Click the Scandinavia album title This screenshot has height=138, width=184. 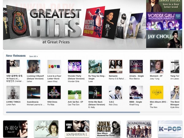tap(33, 102)
